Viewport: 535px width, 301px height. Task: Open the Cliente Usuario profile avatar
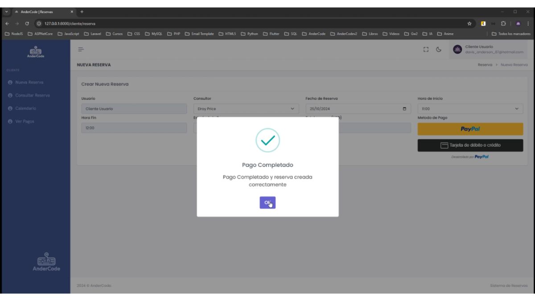(x=457, y=49)
